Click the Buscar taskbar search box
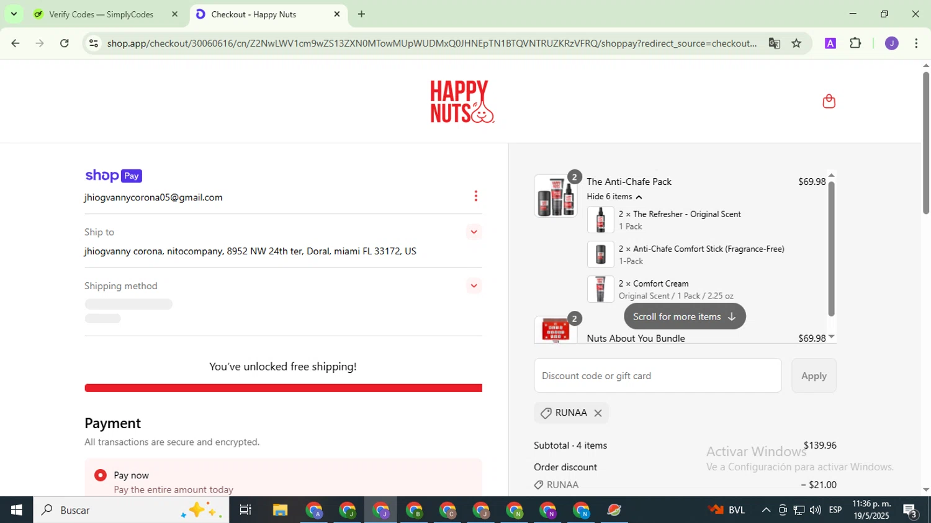Image resolution: width=931 pixels, height=523 pixels. pos(131,510)
